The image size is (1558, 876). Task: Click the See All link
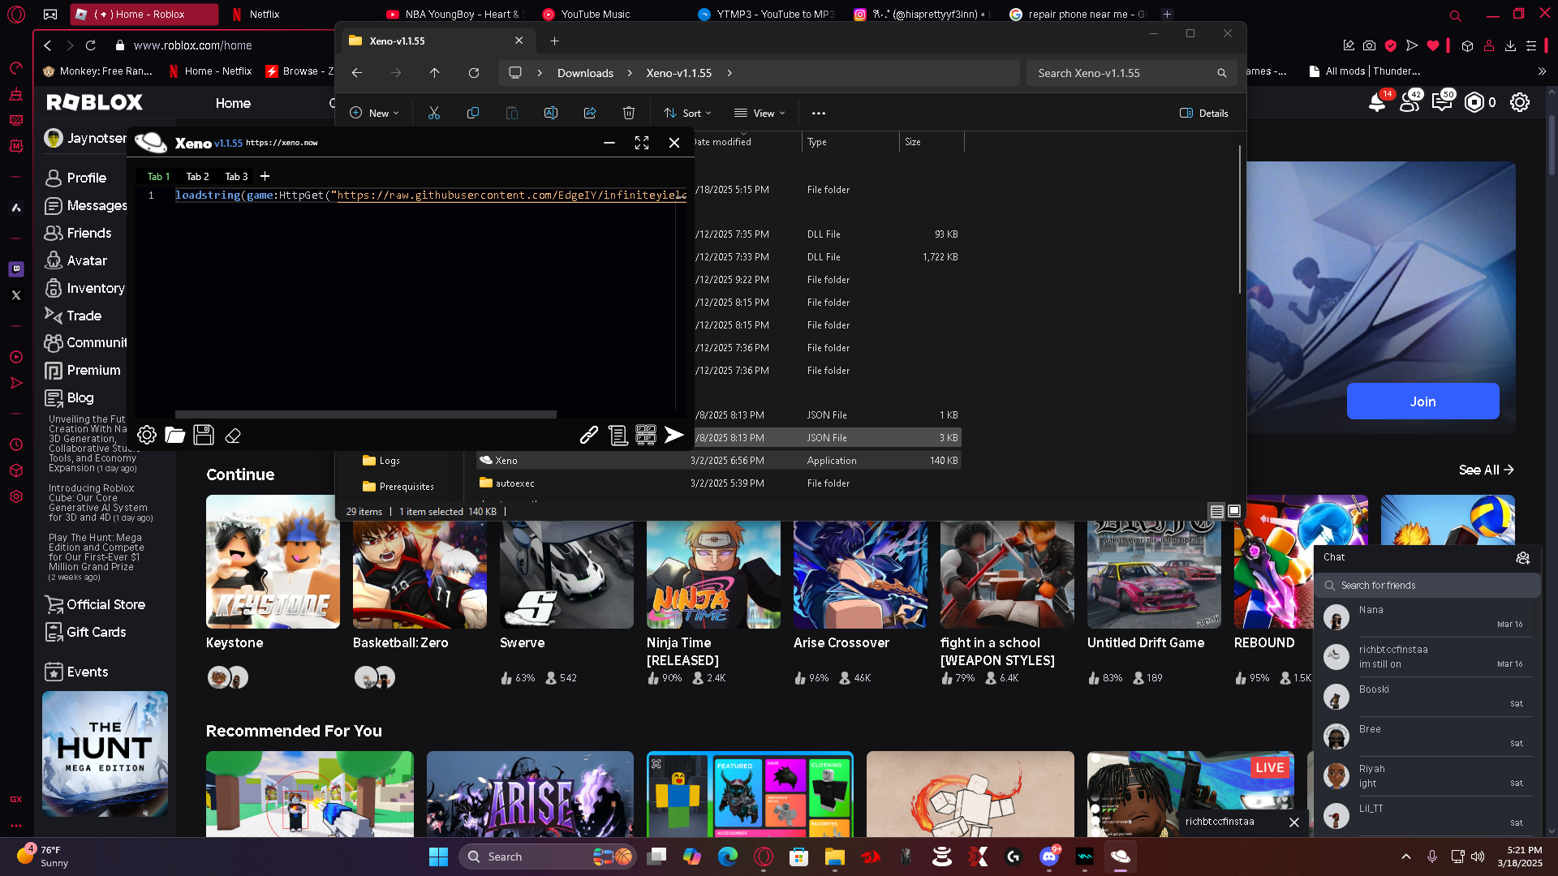point(1486,470)
